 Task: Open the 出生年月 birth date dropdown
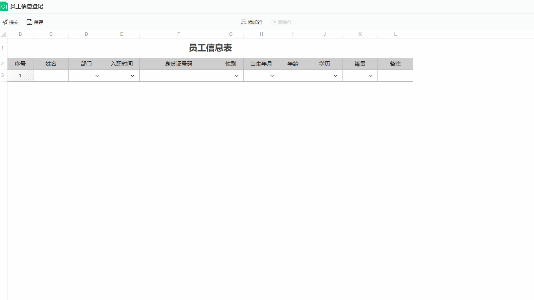click(272, 75)
